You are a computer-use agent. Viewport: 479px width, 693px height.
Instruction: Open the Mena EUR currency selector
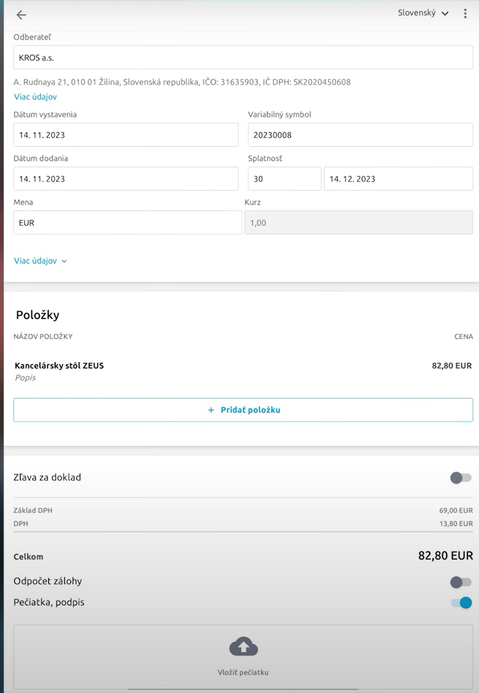click(x=127, y=223)
